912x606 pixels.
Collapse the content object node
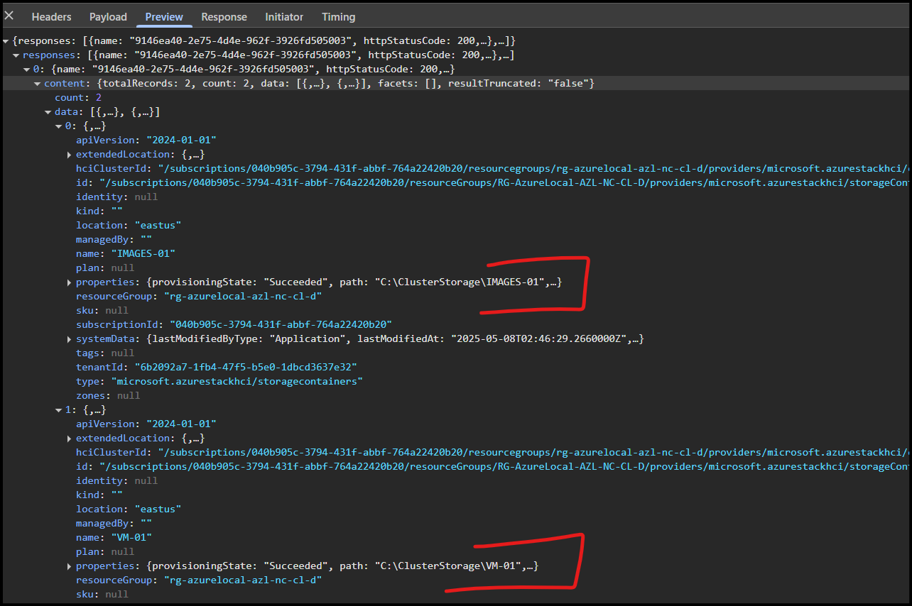pyautogui.click(x=38, y=84)
